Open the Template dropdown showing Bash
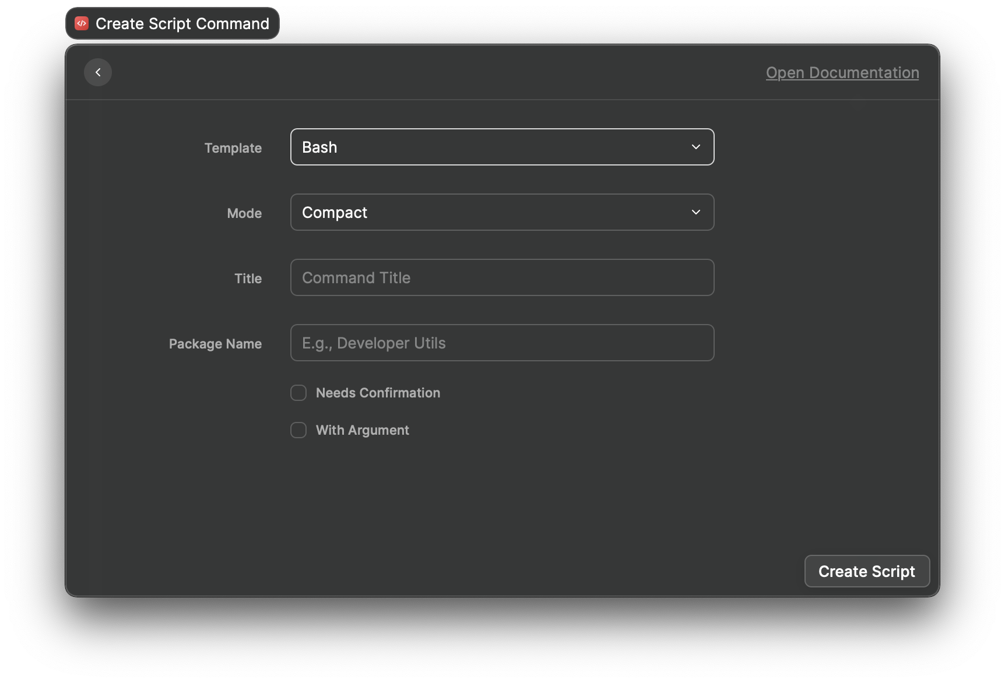 [x=501, y=147]
